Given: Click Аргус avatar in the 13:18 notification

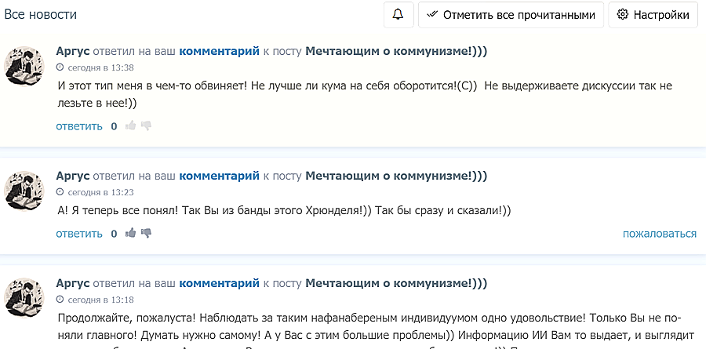Looking at the screenshot, I should pyautogui.click(x=24, y=298).
